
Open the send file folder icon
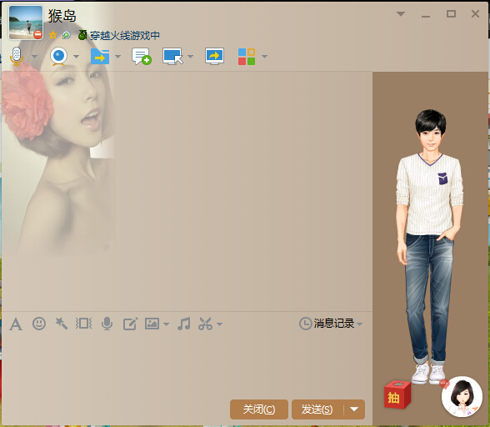tap(100, 57)
